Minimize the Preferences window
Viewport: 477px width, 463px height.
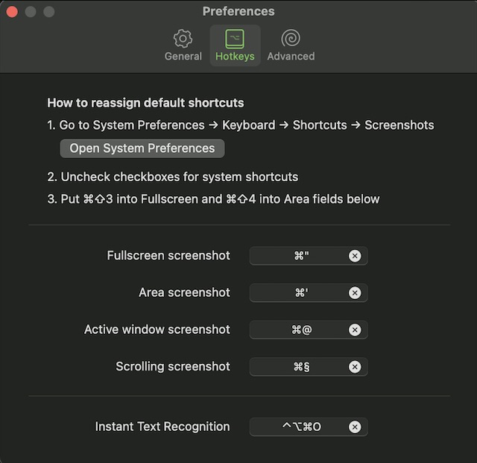tap(31, 12)
